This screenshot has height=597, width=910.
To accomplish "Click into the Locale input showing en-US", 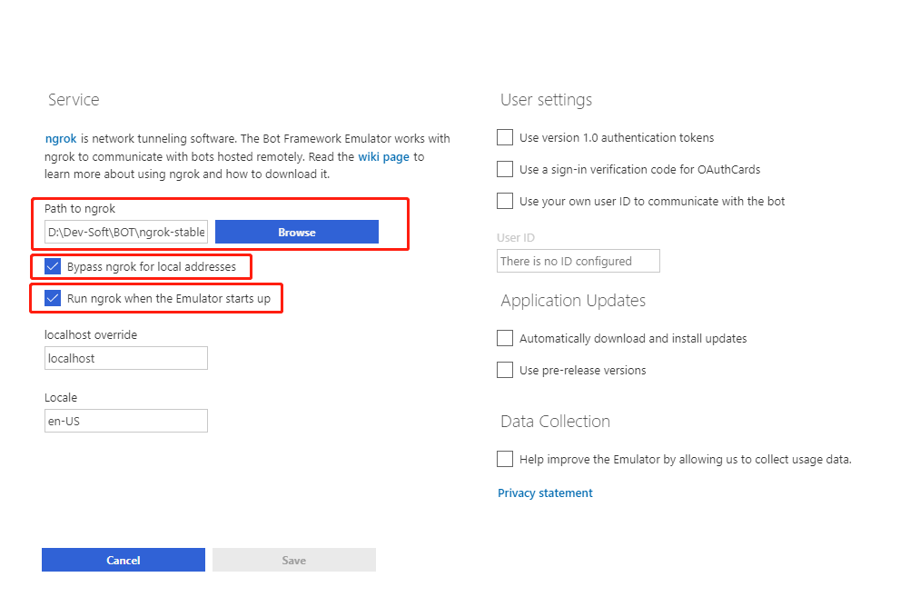I will click(126, 421).
